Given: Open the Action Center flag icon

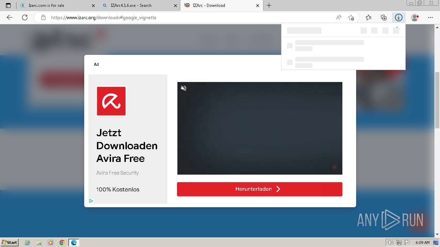Looking at the screenshot, I should click(407, 243).
